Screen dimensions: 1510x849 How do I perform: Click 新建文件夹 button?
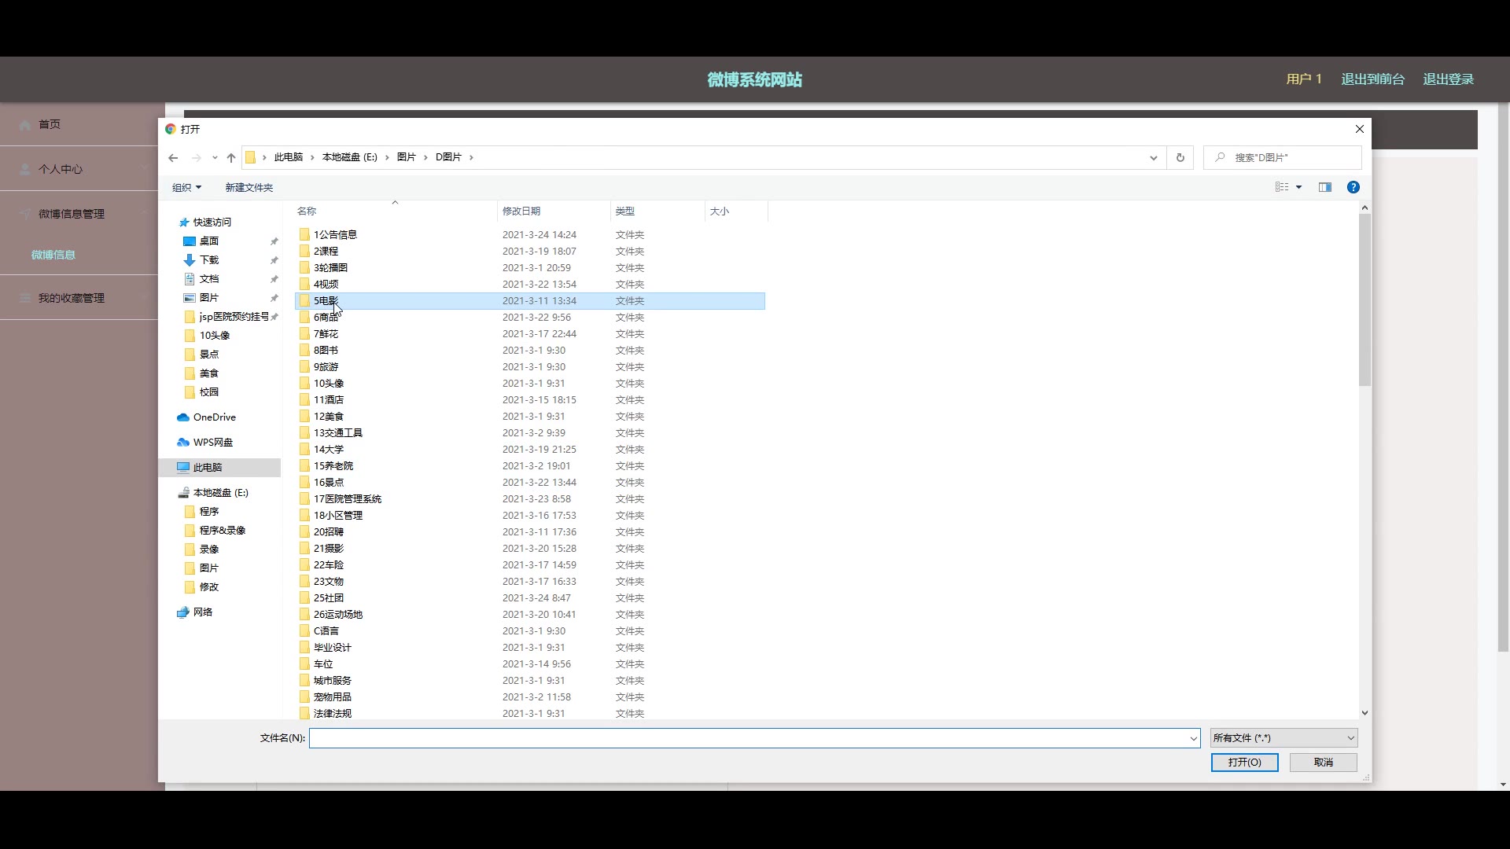[249, 187]
